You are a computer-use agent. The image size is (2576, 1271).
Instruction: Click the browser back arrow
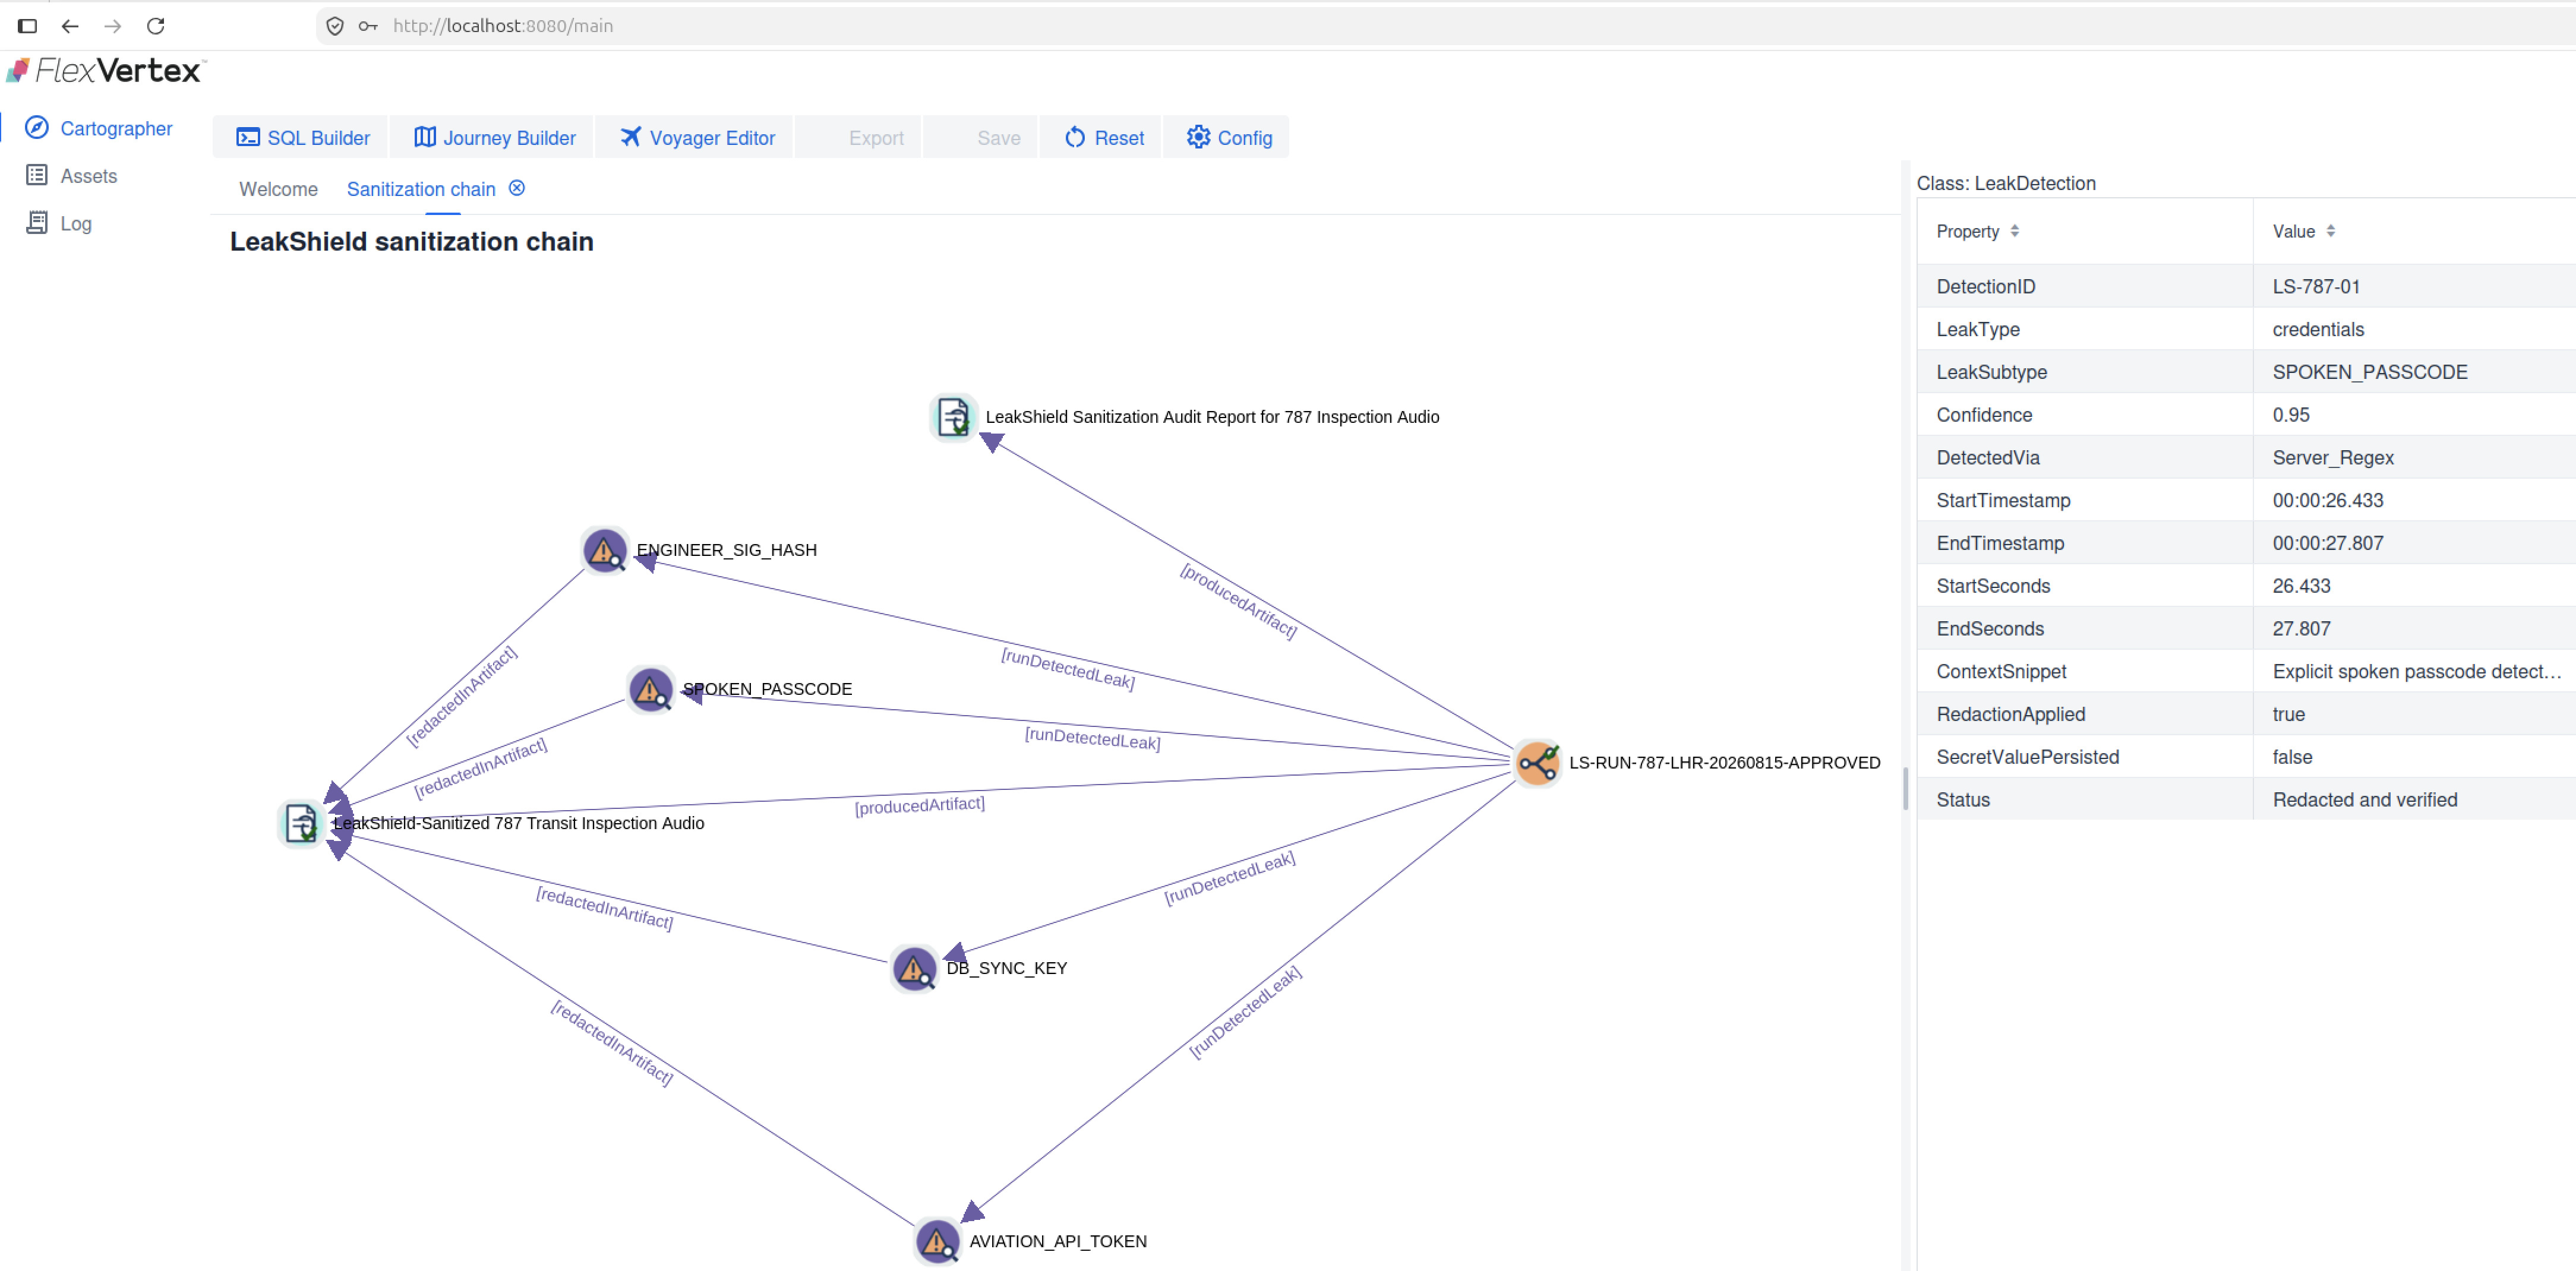[70, 26]
